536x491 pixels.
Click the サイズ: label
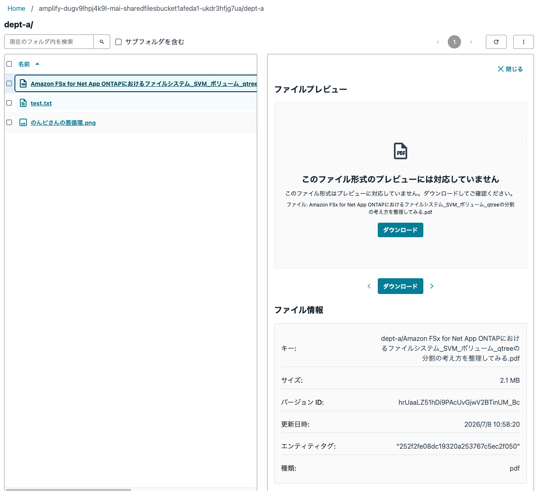click(292, 380)
